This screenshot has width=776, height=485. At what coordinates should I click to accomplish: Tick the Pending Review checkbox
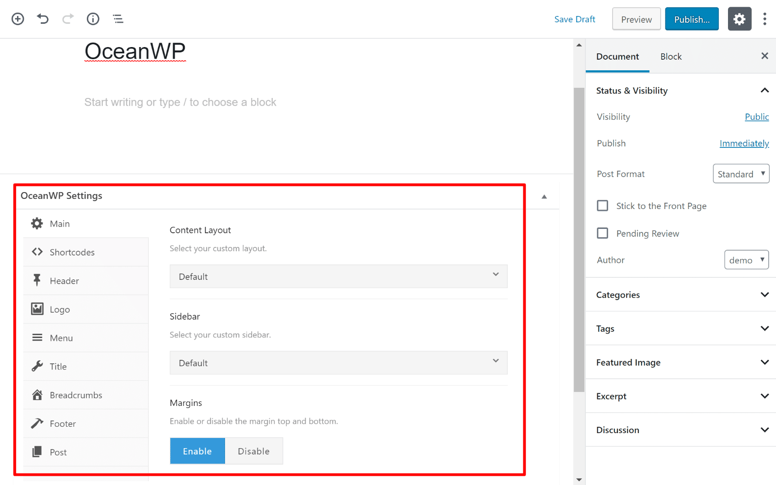(602, 233)
